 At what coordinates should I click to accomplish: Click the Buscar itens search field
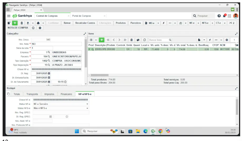point(159,40)
